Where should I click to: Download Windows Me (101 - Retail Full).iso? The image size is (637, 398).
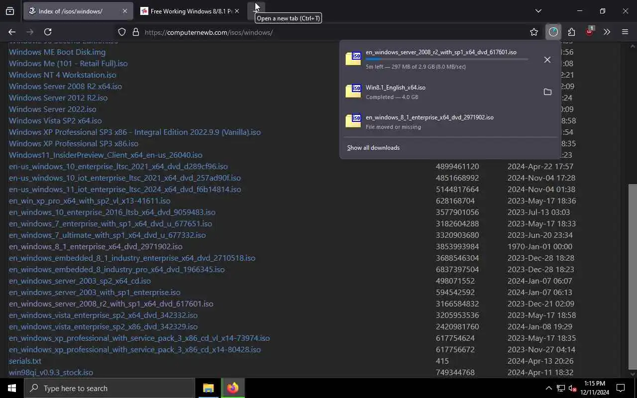point(68,63)
